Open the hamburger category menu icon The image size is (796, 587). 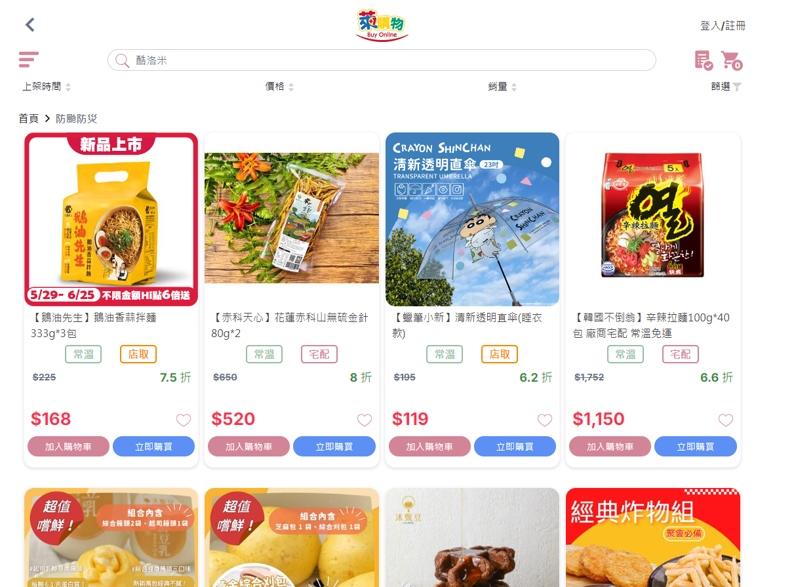point(29,60)
